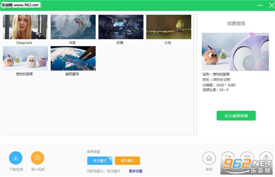Viewport: 275px width, 177px height.
Task: Click the 时长 duration info line
Action: tap(216, 79)
